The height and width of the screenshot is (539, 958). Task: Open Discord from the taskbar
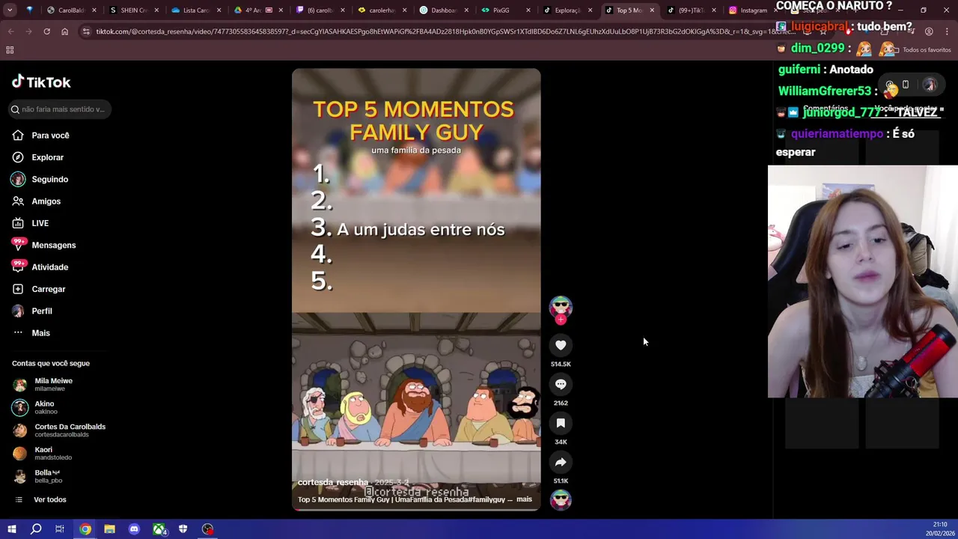pos(134,529)
